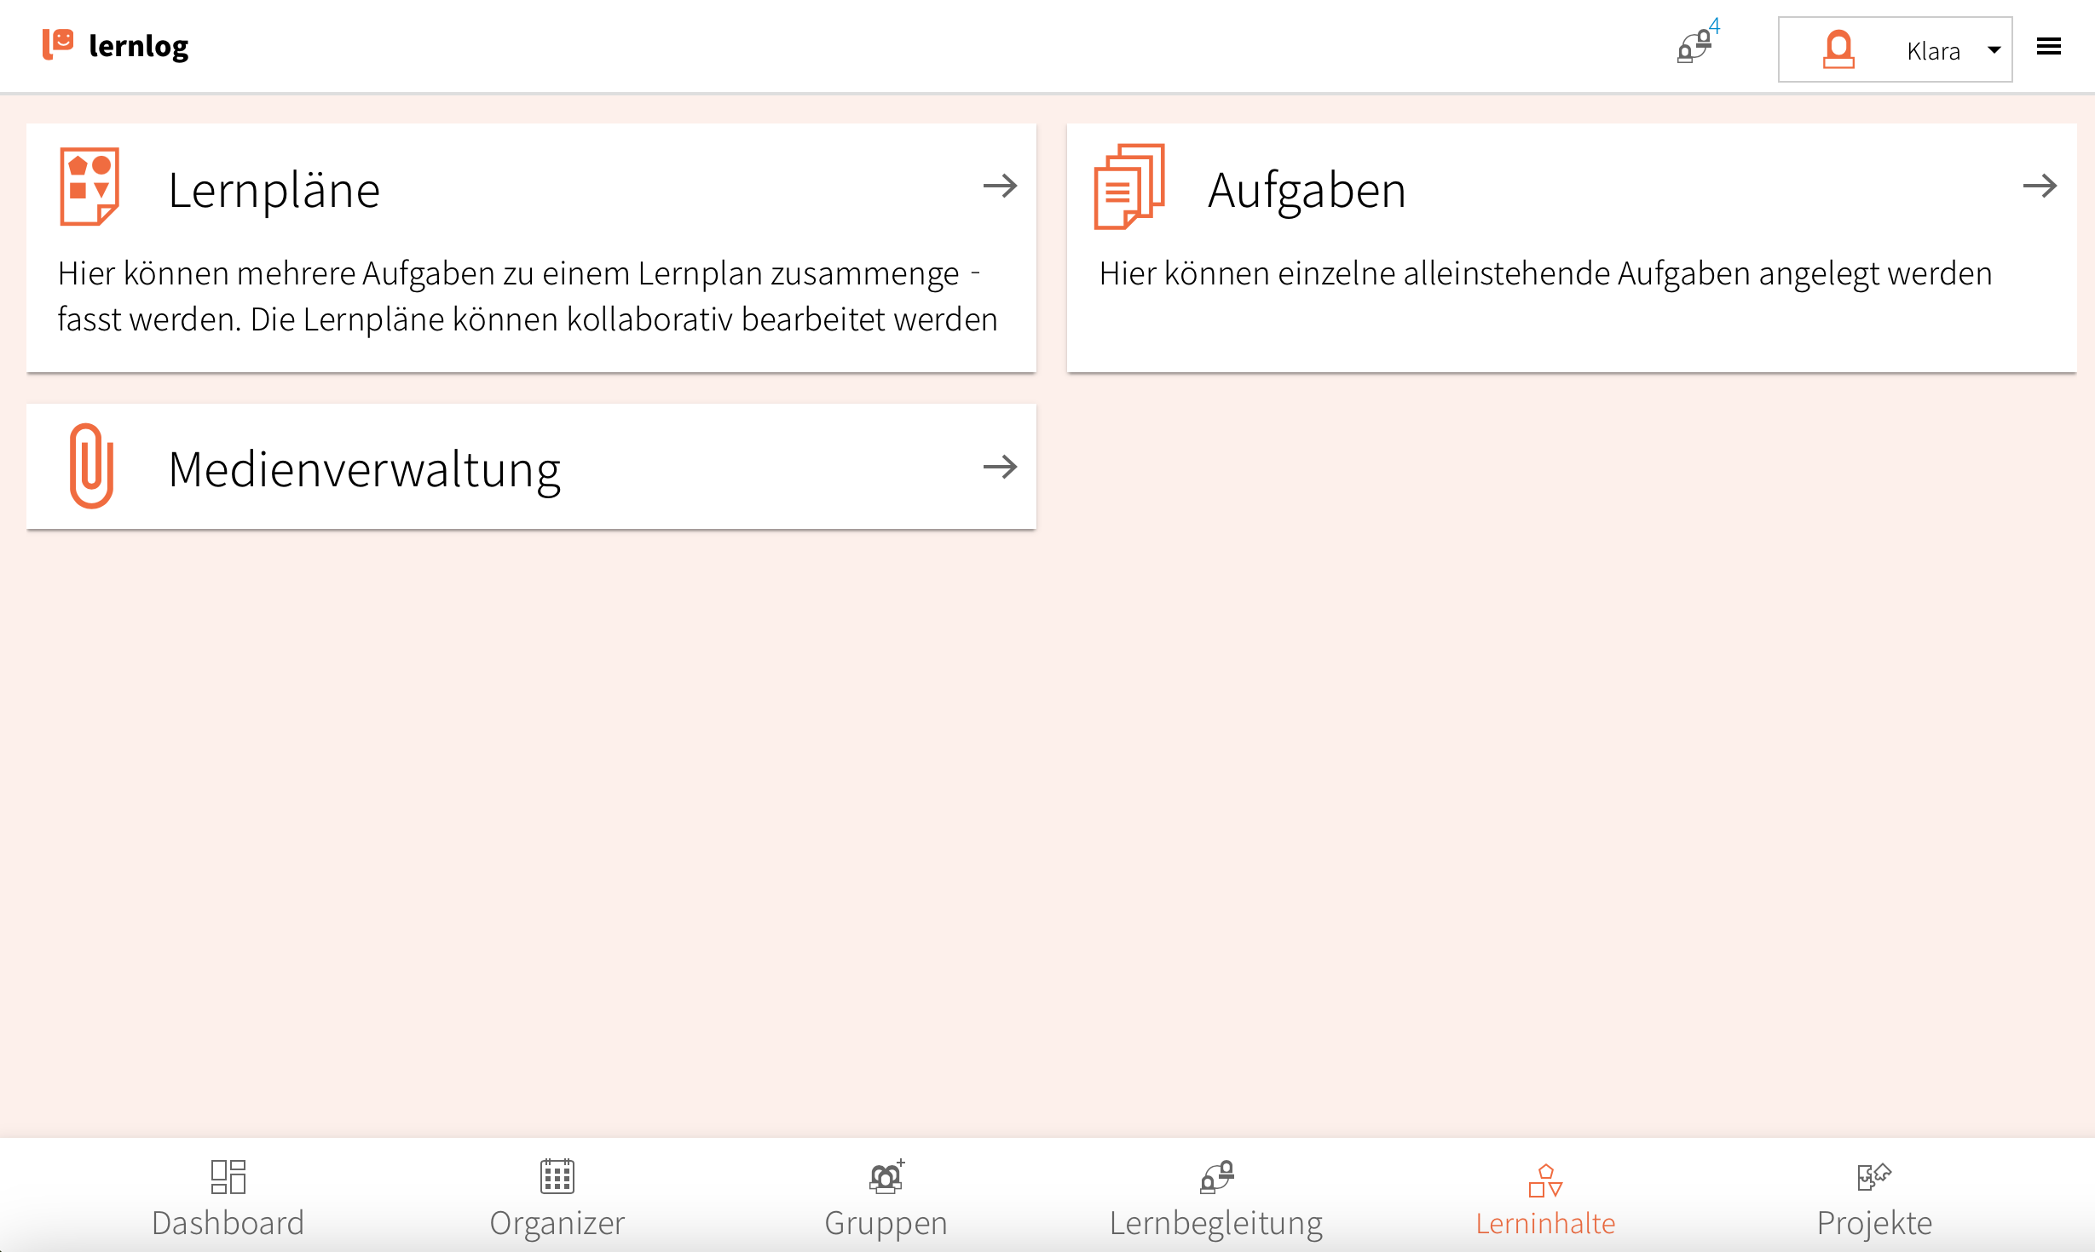This screenshot has height=1252, width=2095.
Task: Click the Lernpläne description text
Action: click(528, 296)
